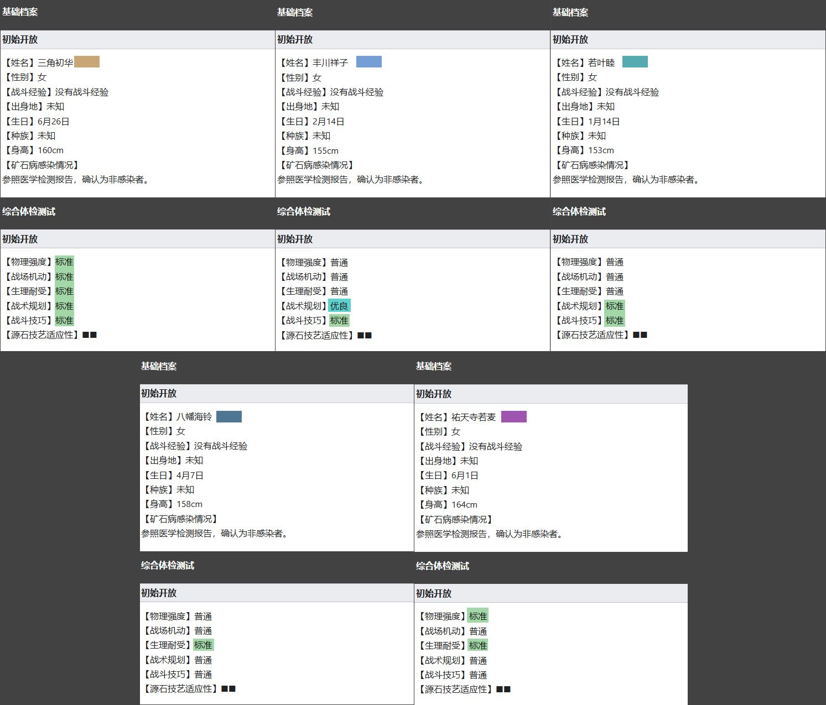The width and height of the screenshot is (826, 705).
Task: Click the tan color swatch beside 三角初华
Action: point(87,62)
